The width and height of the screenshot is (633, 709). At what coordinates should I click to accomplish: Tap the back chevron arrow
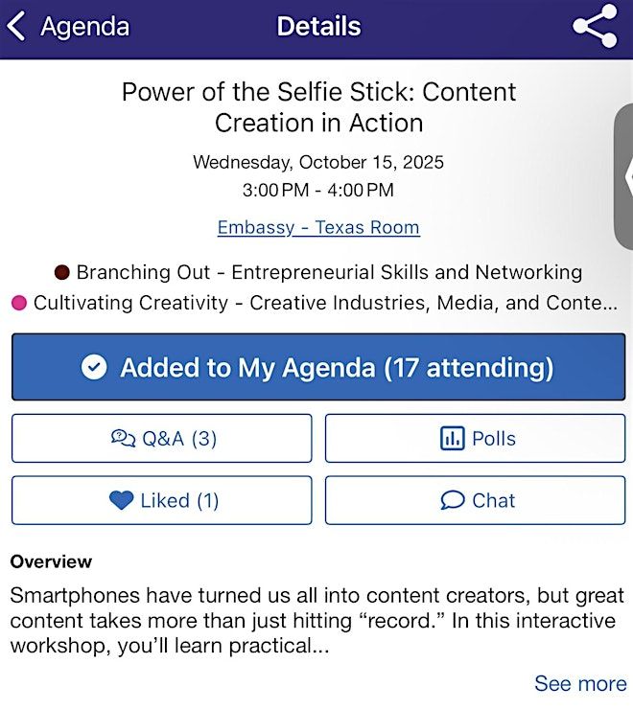click(16, 27)
